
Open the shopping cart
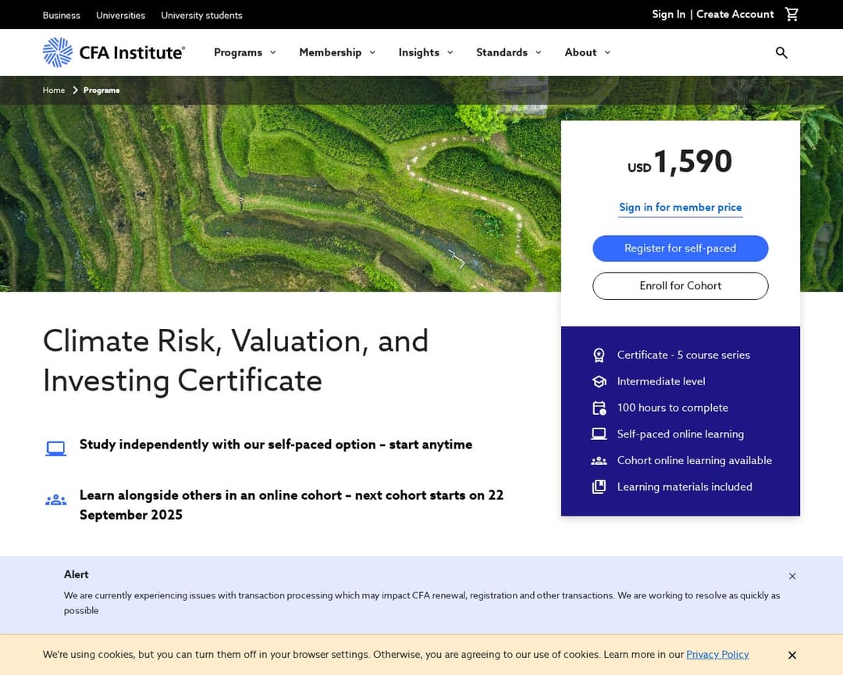(791, 14)
